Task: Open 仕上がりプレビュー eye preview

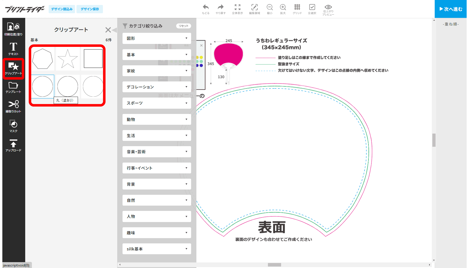Action: click(x=328, y=10)
